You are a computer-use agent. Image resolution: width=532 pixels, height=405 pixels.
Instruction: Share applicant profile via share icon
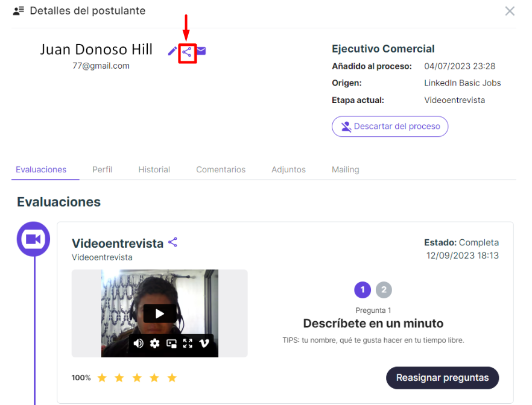click(187, 52)
